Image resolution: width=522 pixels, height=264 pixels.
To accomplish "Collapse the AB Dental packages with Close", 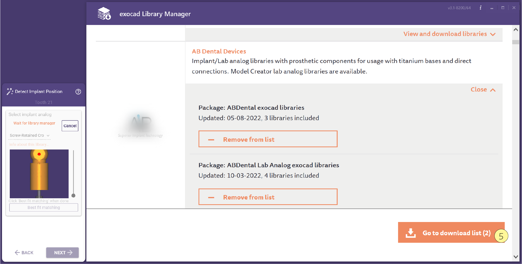I will click(x=483, y=89).
